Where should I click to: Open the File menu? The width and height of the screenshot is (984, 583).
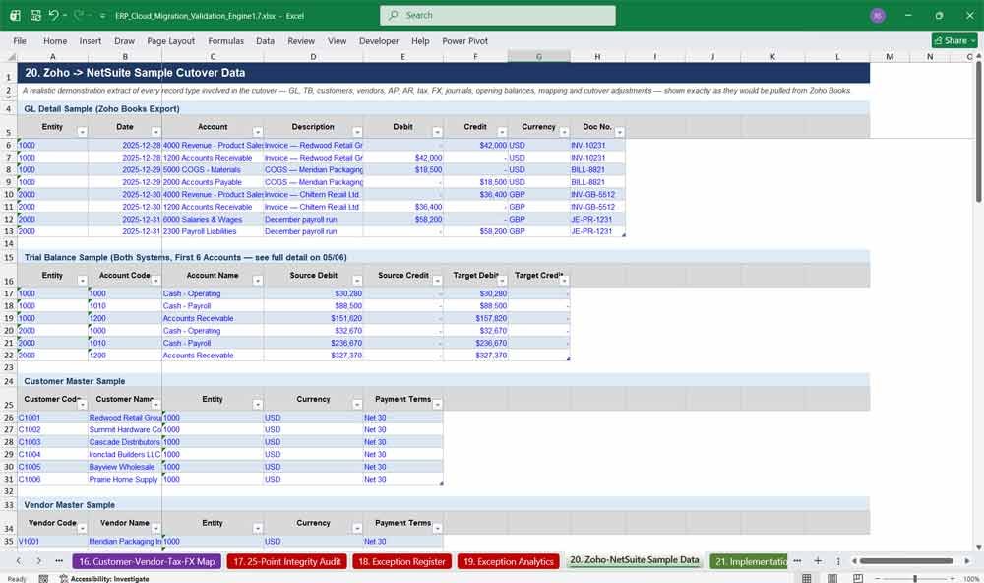click(x=20, y=40)
